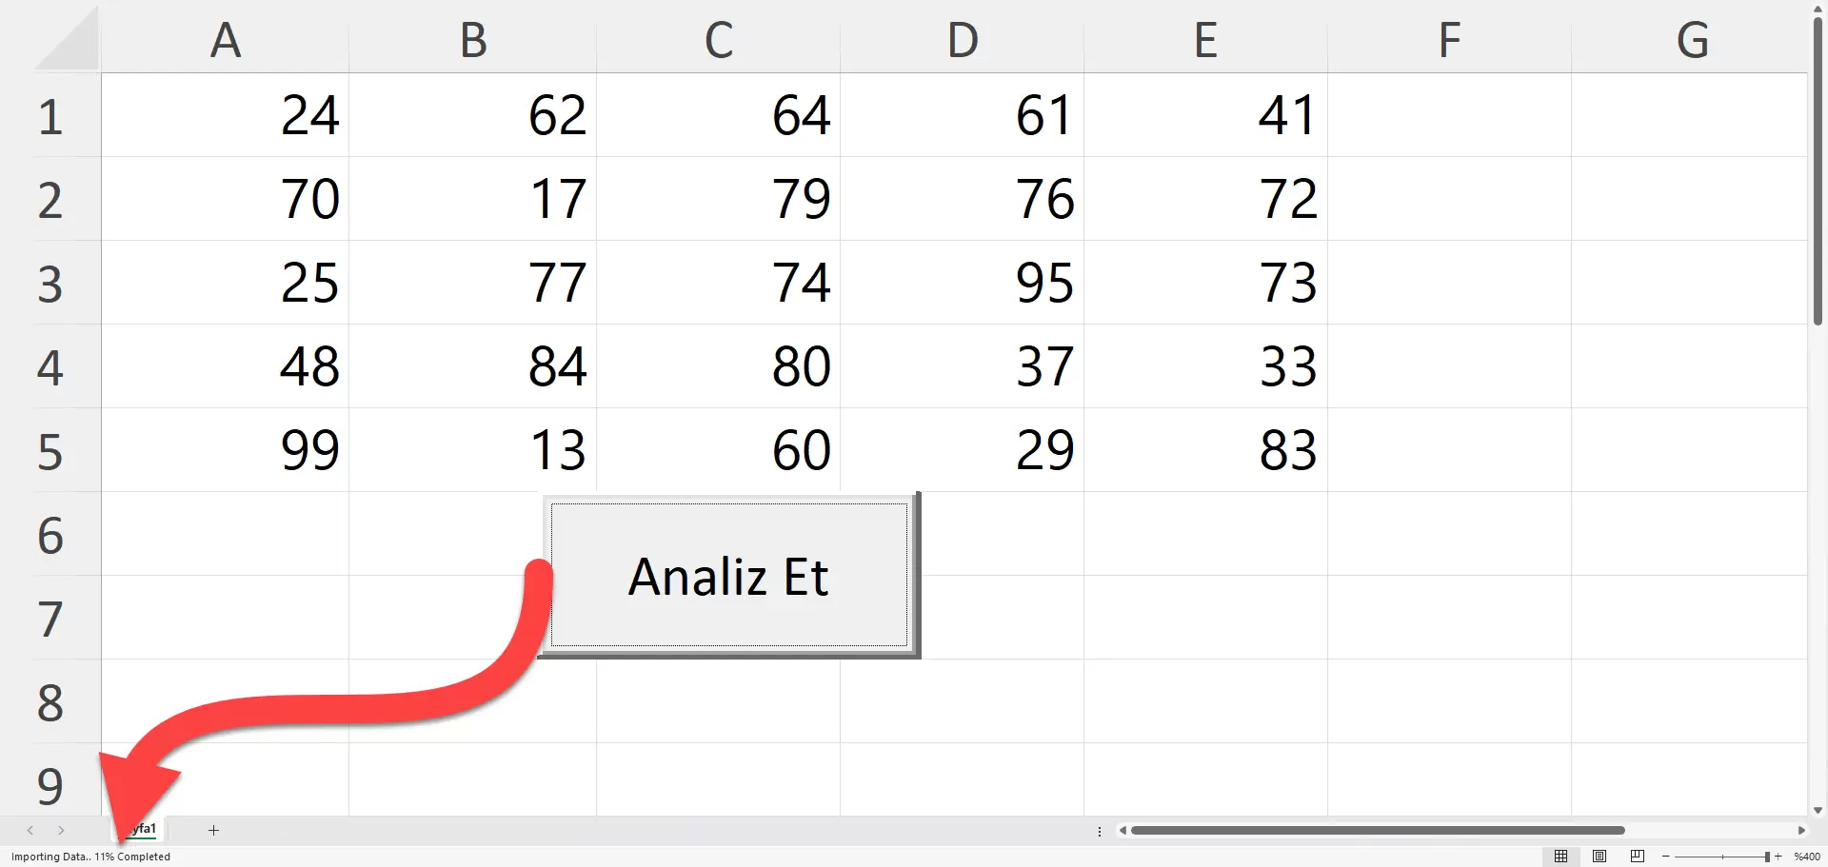Open the %400 zoom level dialog
The image size is (1828, 867).
(1807, 857)
